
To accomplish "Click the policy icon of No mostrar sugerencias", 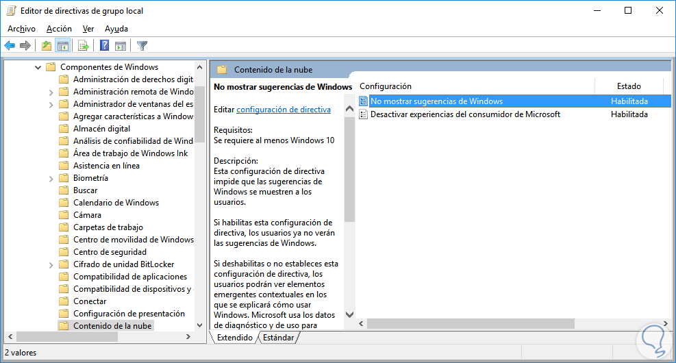I will (x=364, y=101).
